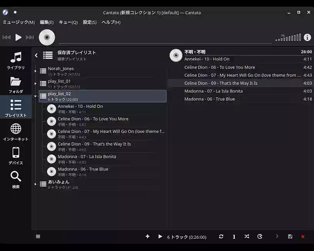The width and height of the screenshot is (314, 251).
Task: Open the 編集(E) menu
Action: click(47, 22)
